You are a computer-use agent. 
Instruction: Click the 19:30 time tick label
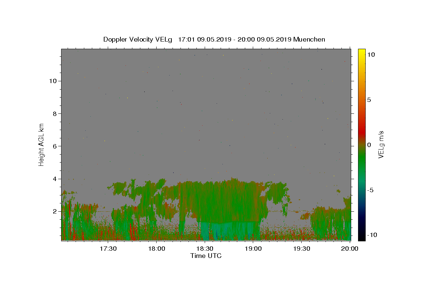(x=302, y=249)
